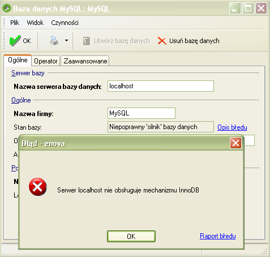Image resolution: width=270 pixels, height=257 pixels.
Task: Open the Czynności menu
Action: [65, 23]
